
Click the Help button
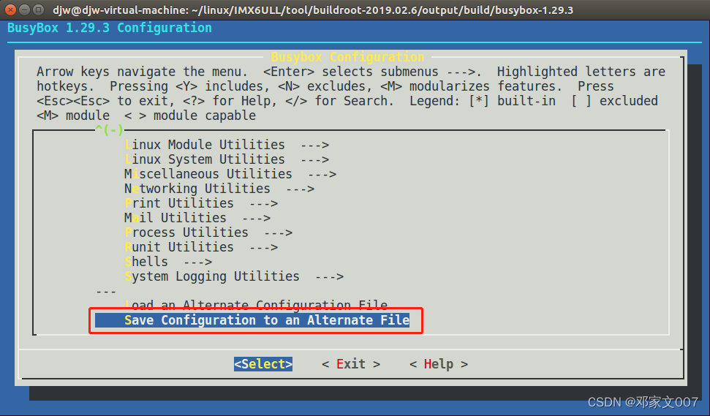click(x=438, y=364)
